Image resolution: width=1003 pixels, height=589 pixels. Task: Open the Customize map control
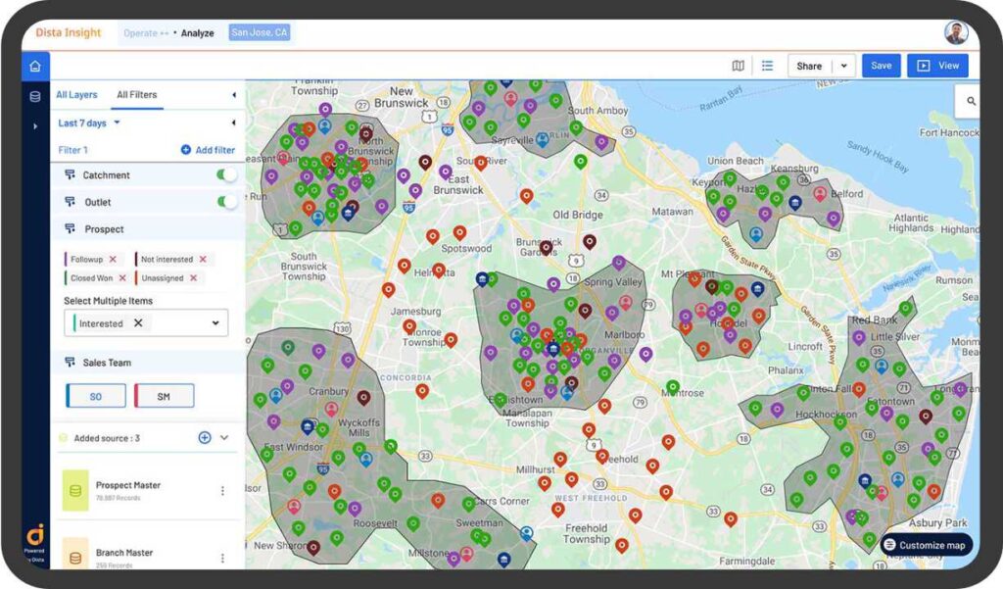[x=922, y=545]
